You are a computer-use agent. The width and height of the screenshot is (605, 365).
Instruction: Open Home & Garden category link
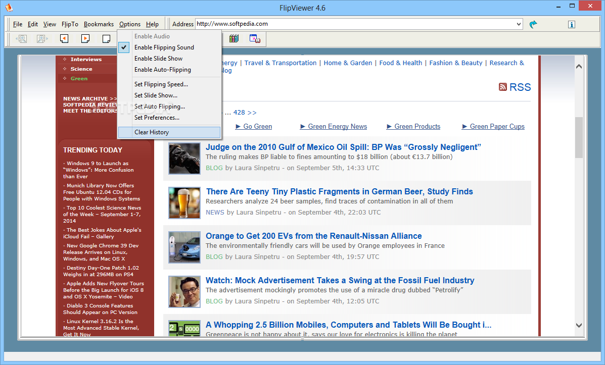point(348,63)
